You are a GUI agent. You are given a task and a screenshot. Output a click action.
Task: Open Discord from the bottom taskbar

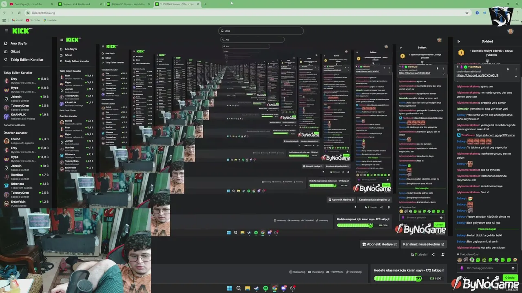(283, 288)
